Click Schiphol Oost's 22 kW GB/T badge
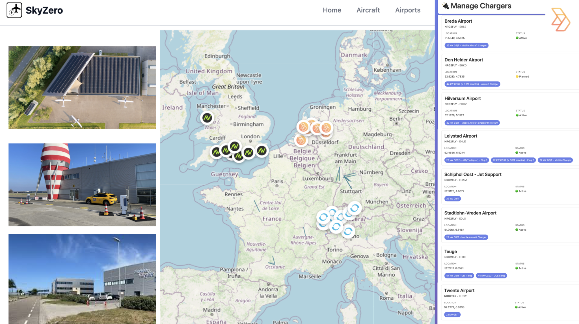Image resolution: width=579 pixels, height=324 pixels. 453,199
